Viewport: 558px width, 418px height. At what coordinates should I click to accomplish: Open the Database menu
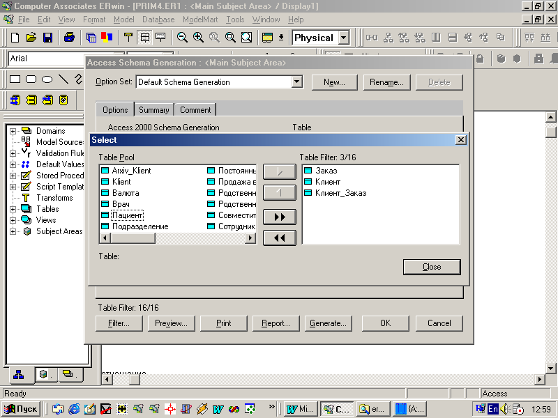(x=158, y=20)
